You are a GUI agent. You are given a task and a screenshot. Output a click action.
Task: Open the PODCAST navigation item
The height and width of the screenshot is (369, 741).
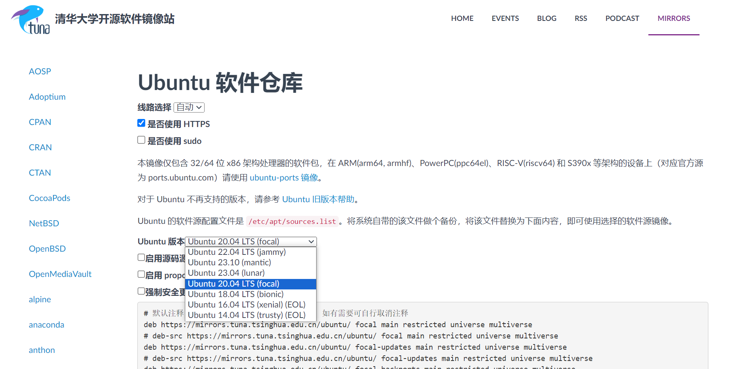tap(622, 18)
